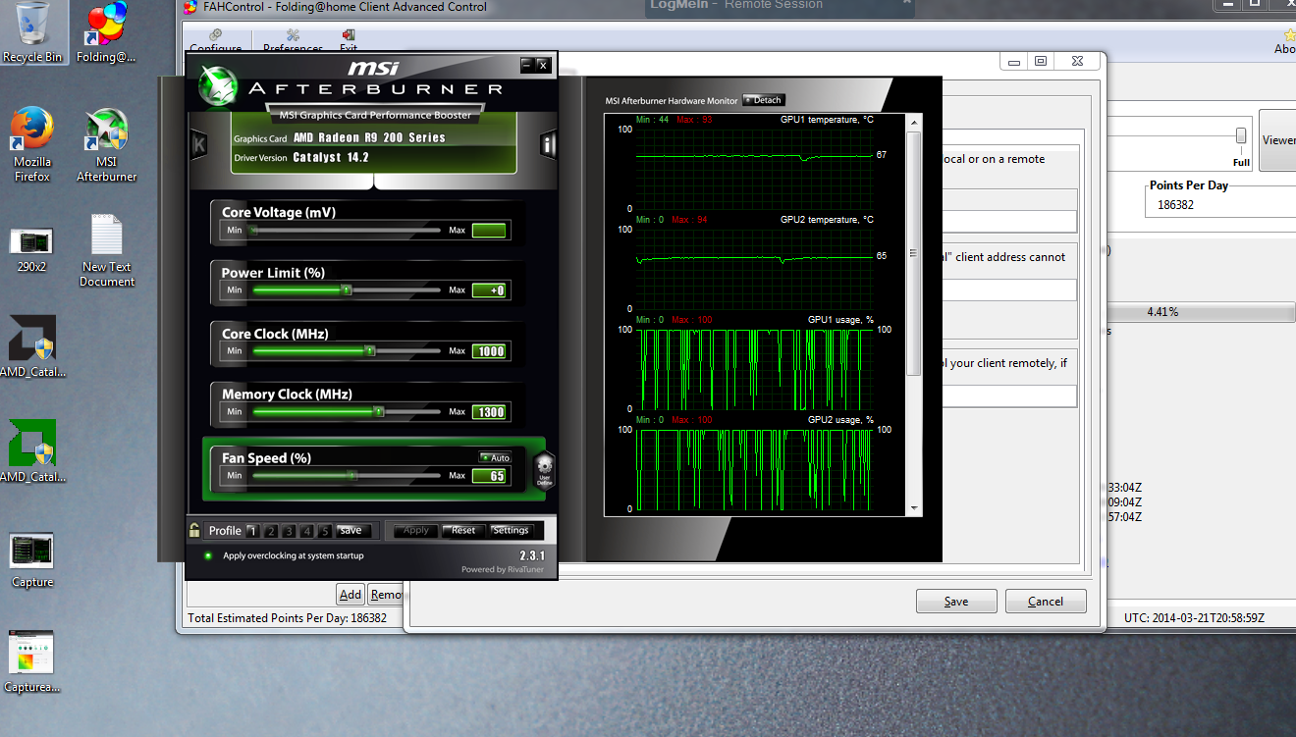
Task: Open the upper AMD_Catalyst installer desktop icon
Action: pyautogui.click(x=32, y=346)
